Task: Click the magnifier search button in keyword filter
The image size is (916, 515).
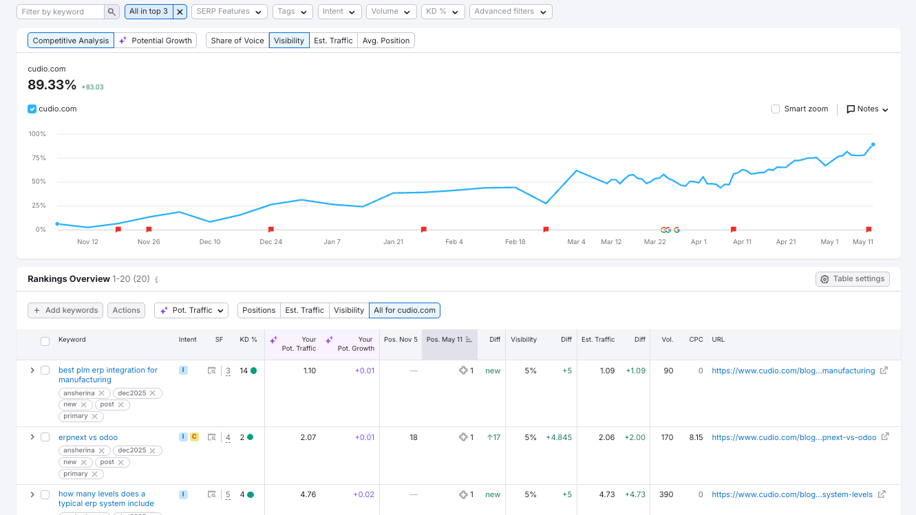Action: tap(112, 12)
